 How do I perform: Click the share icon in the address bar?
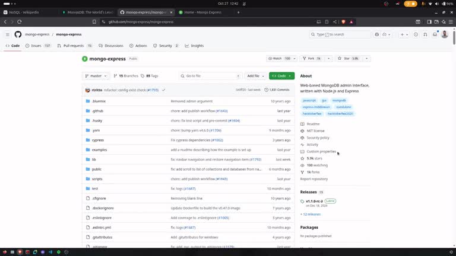(335, 22)
